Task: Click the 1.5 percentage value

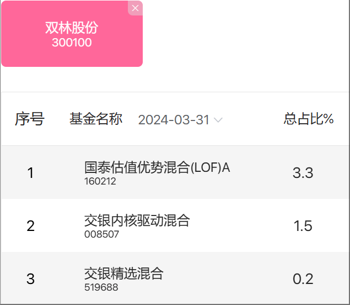Action: tap(303, 226)
